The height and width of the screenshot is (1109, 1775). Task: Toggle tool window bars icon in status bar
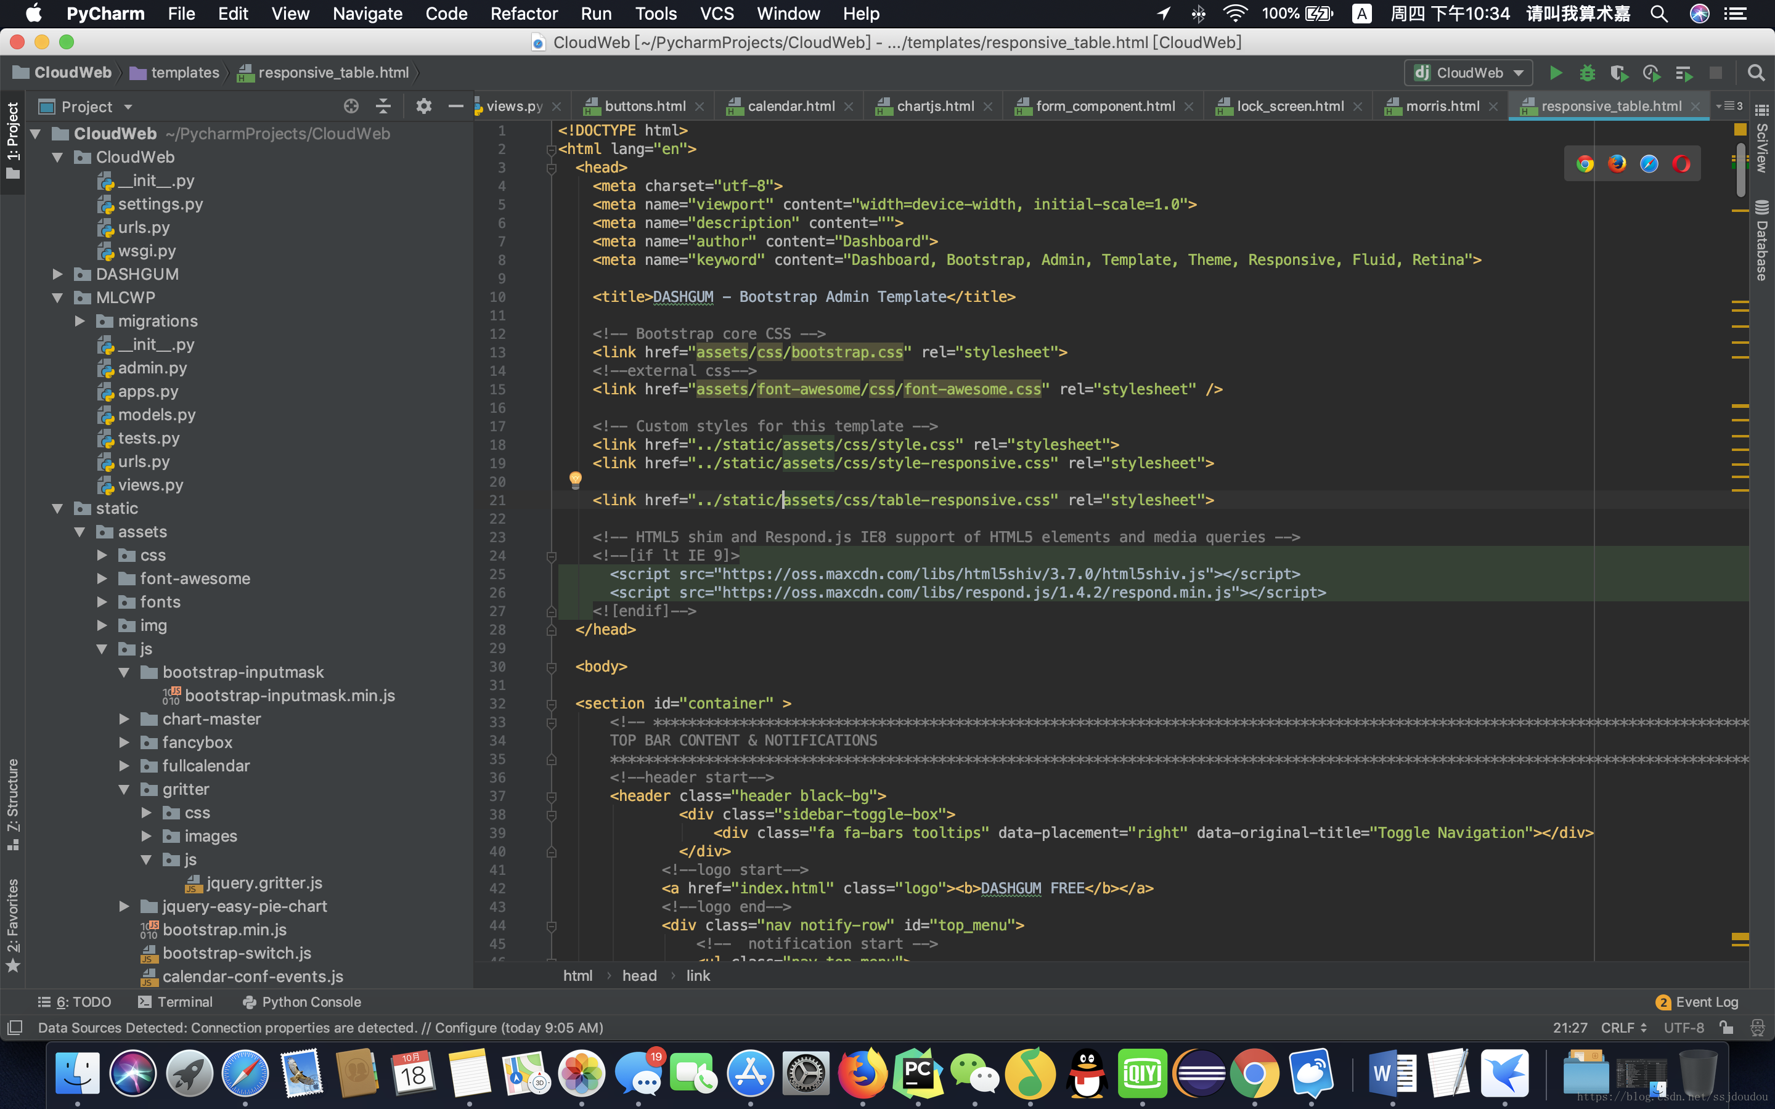pos(15,1028)
